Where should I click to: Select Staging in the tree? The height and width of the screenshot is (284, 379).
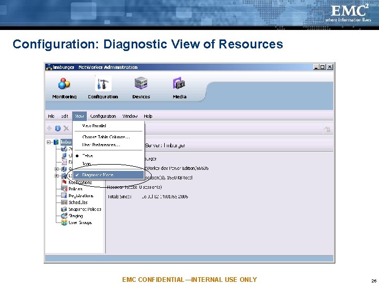(76, 216)
